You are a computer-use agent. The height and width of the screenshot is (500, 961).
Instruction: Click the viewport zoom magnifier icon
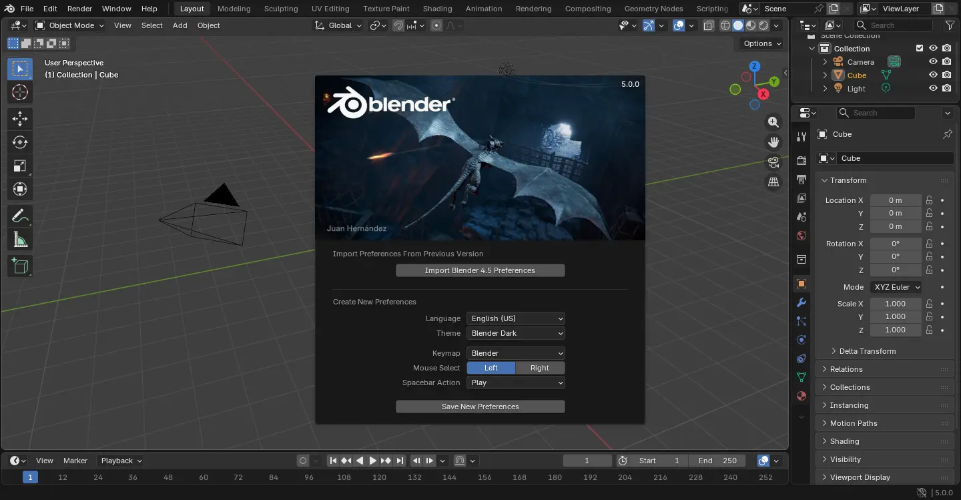pyautogui.click(x=773, y=122)
